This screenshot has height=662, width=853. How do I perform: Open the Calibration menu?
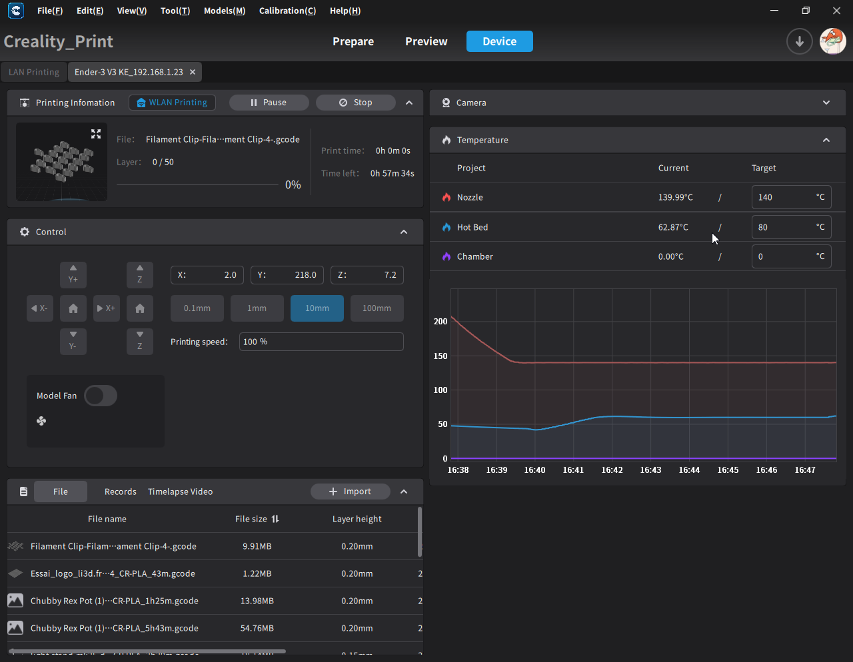click(287, 11)
